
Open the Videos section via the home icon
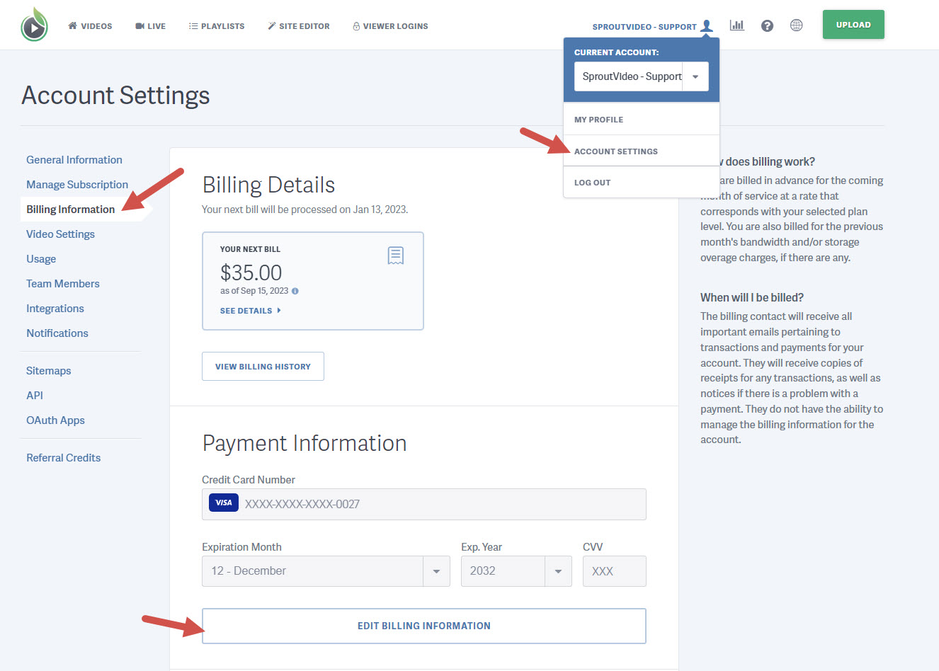click(x=72, y=25)
